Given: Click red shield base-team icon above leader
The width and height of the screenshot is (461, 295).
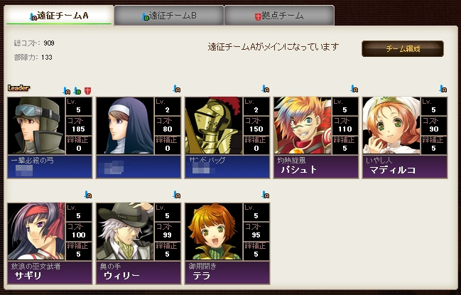Looking at the screenshot, I should 87,90.
